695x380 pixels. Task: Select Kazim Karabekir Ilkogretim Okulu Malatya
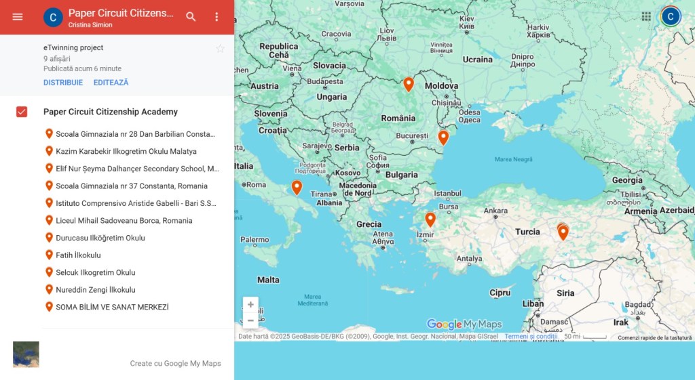tap(126, 152)
